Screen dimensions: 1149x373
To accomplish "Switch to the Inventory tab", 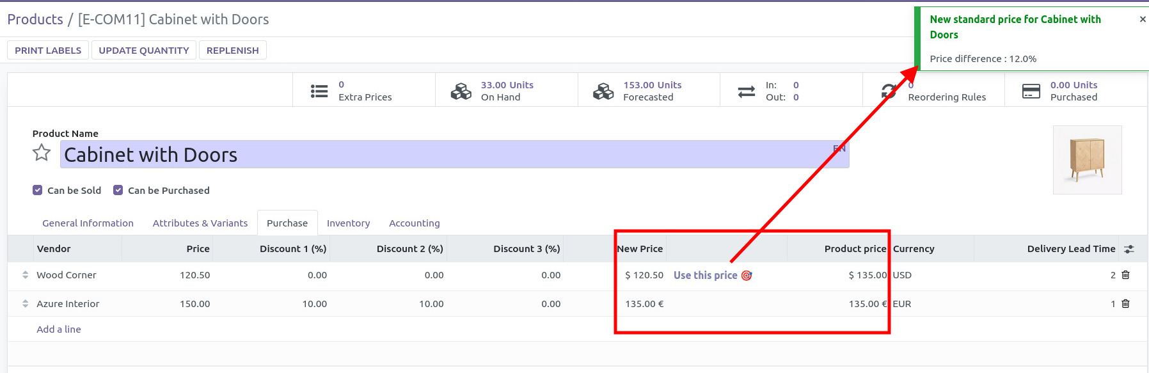I will tap(349, 223).
